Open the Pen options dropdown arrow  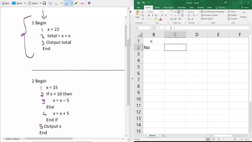72,3
